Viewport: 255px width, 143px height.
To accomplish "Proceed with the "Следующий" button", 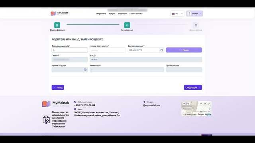I will point(193,87).
